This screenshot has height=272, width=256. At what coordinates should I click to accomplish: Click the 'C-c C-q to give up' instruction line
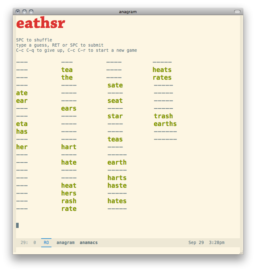coord(76,50)
